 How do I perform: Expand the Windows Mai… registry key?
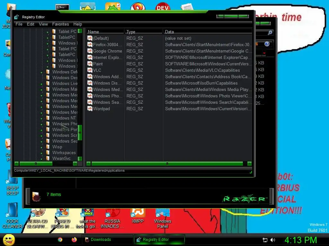[41, 90]
